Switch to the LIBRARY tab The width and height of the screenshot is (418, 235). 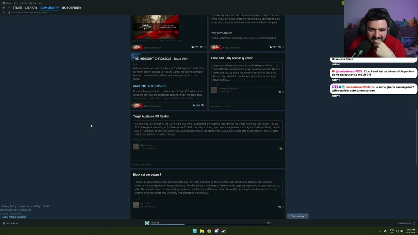(31, 8)
